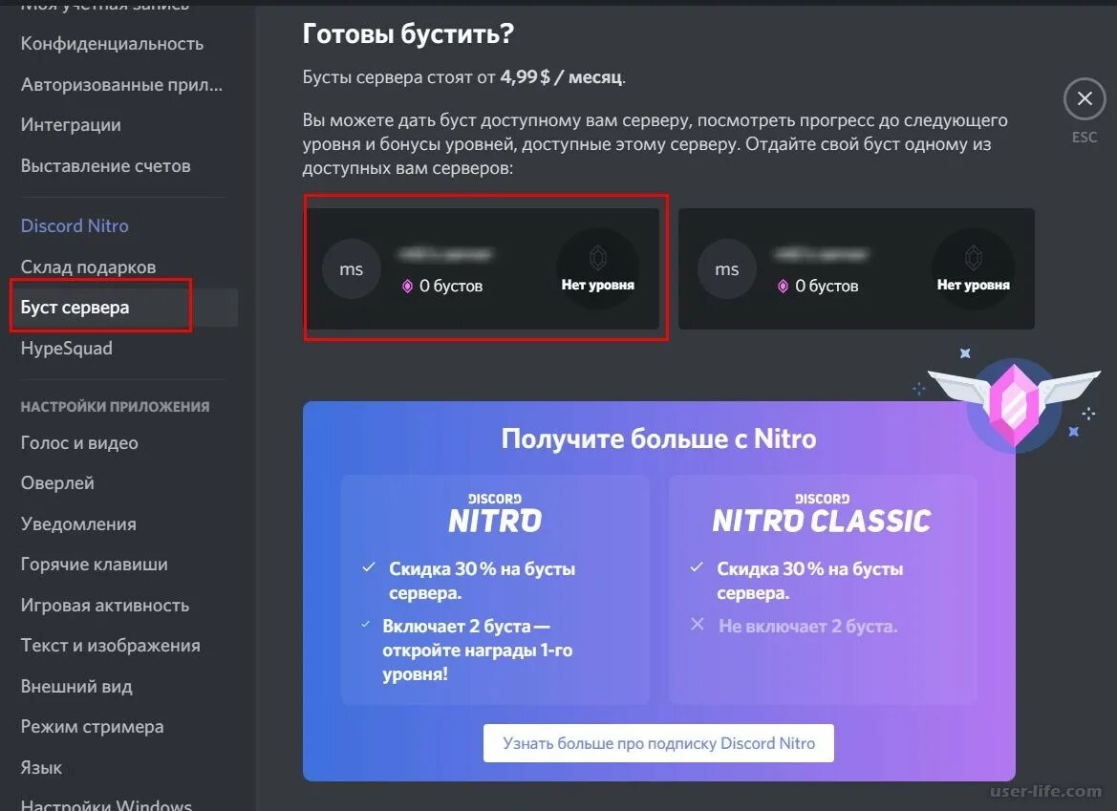Select Discord Nitro in sidebar
The image size is (1117, 811).
[x=75, y=225]
